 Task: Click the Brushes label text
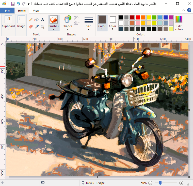point(53,26)
